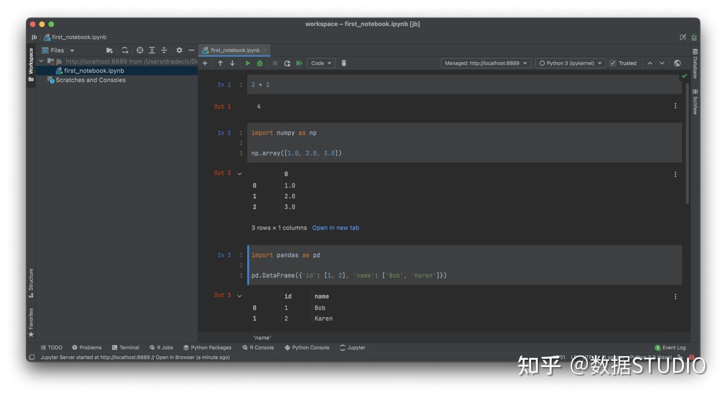Collapse the Out 2 output section
Screen dimensions: 726x396
pyautogui.click(x=240, y=173)
